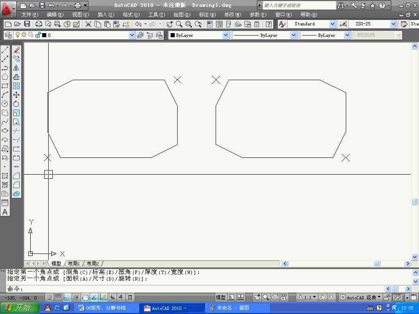Open the ByLayer lineweight dropdown
The height and width of the screenshot is (314, 419).
[x=347, y=35]
